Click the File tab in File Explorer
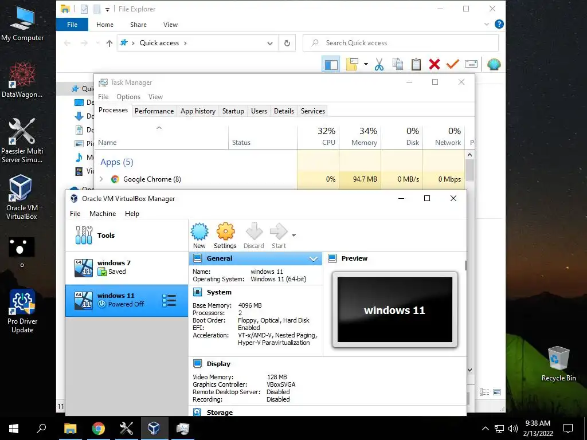The height and width of the screenshot is (440, 587). (72, 25)
